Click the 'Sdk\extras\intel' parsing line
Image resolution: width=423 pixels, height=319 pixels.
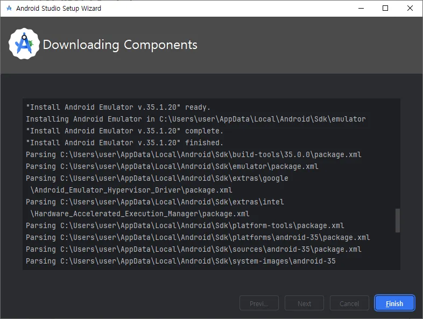coord(154,202)
